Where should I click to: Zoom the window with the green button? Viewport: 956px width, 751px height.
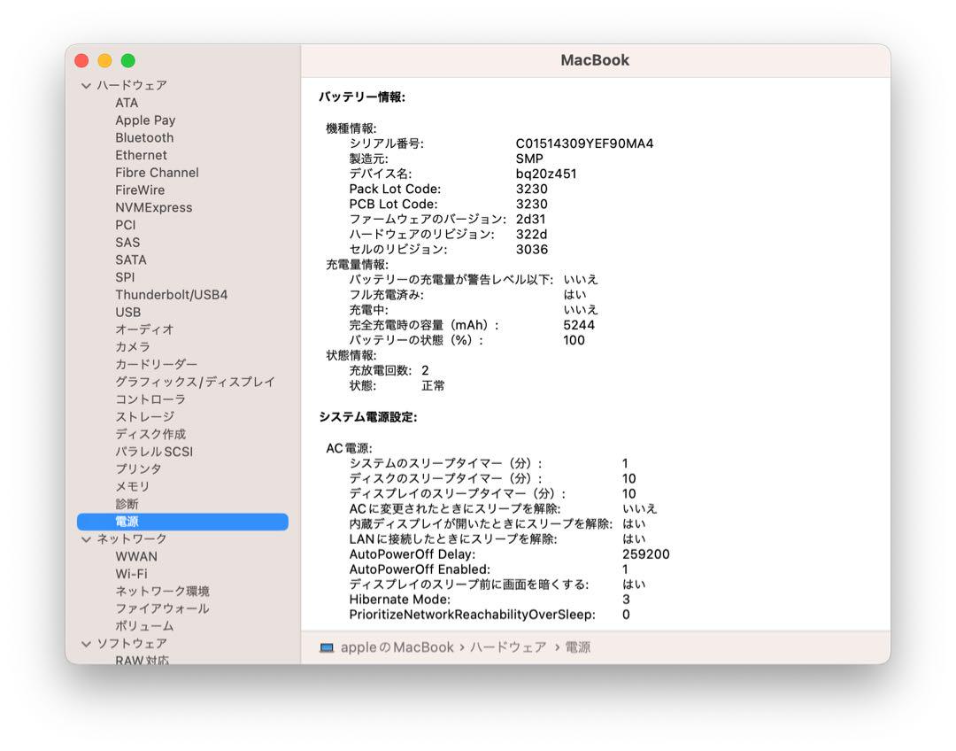pyautogui.click(x=128, y=61)
